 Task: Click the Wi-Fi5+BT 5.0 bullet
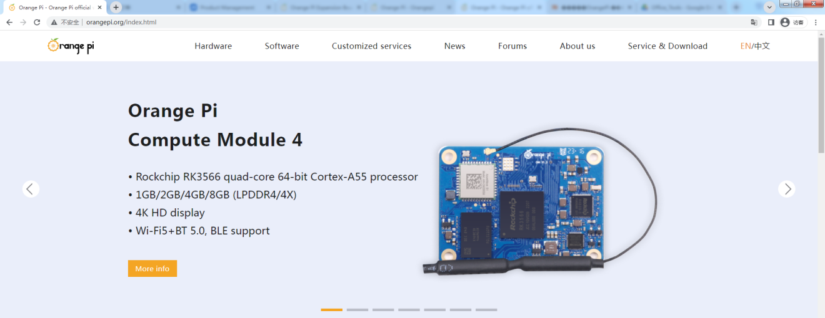click(199, 231)
